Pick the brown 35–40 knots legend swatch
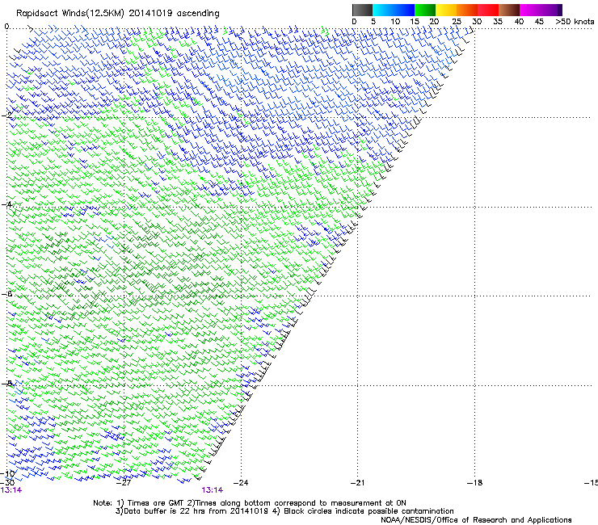Screen dimensions: 598x525 coord(509,10)
